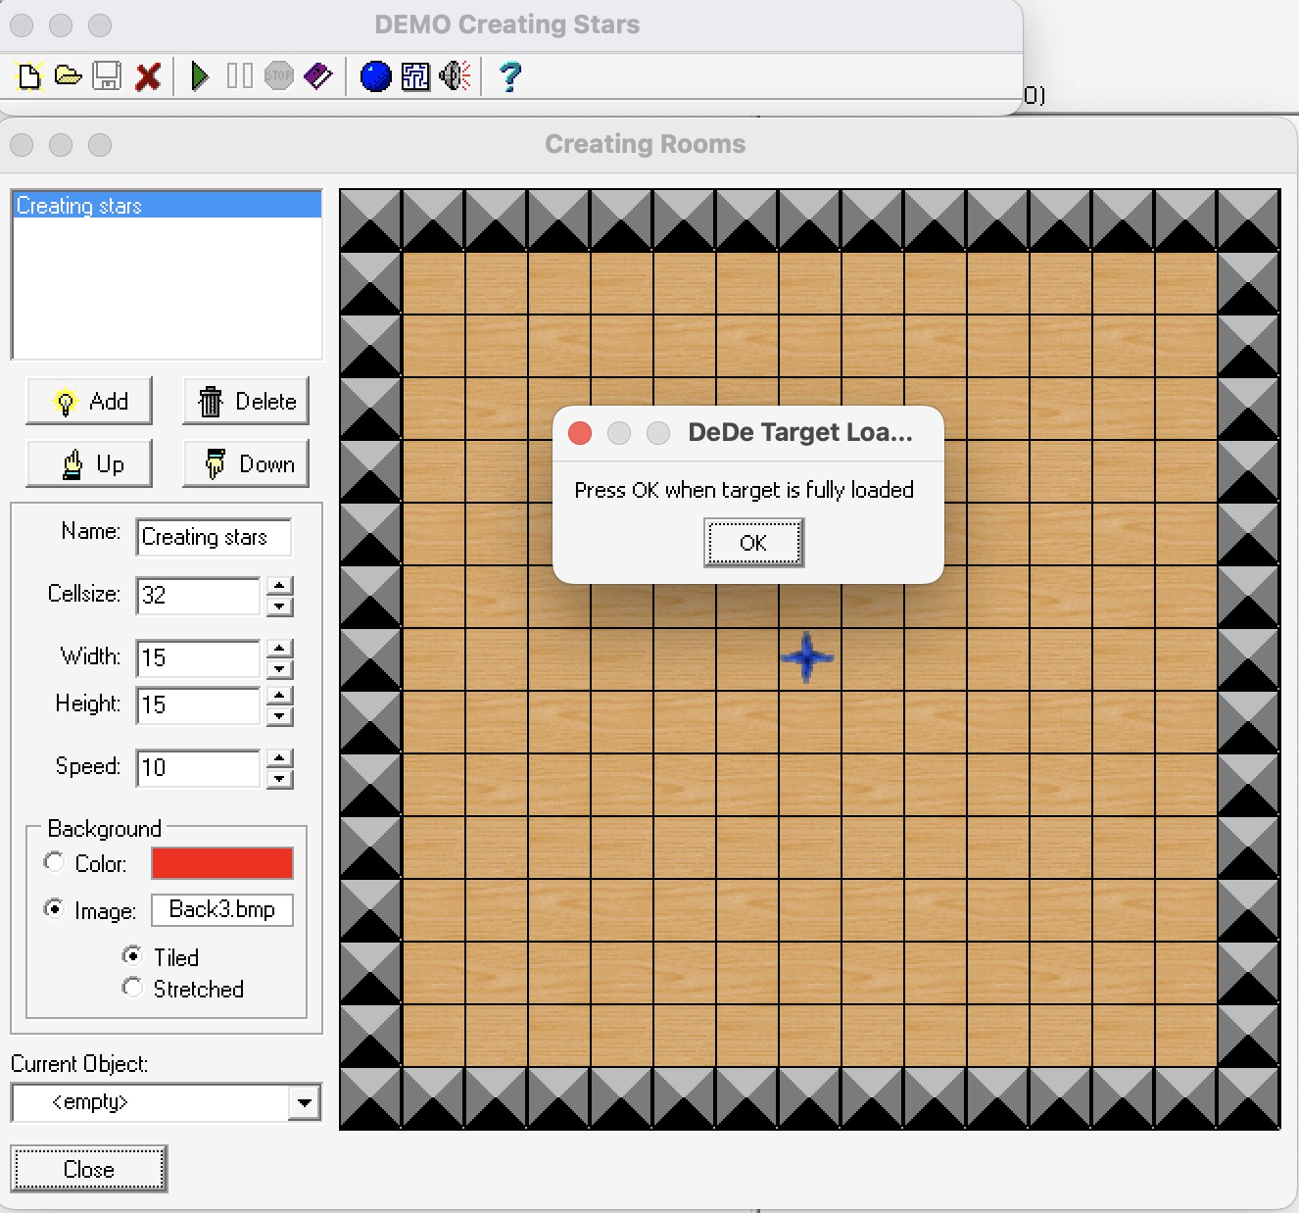Click the Open folder toolbar icon
The image size is (1299, 1213).
[x=68, y=75]
